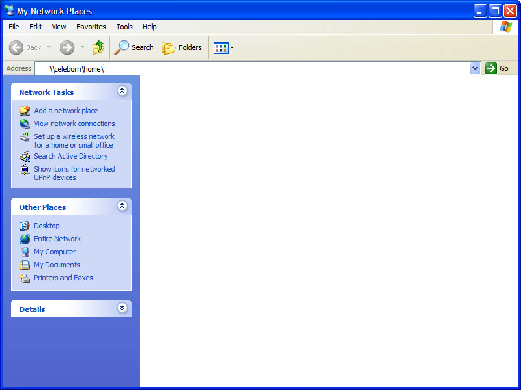This screenshot has width=521, height=390.
Task: Click wireless network setup icon
Action: pos(25,137)
